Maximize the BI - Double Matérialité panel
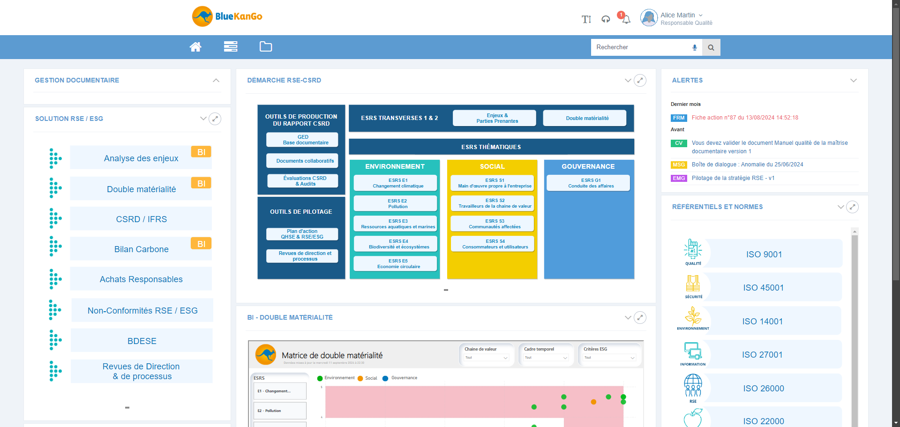Screen dimensions: 900x427 [640, 318]
